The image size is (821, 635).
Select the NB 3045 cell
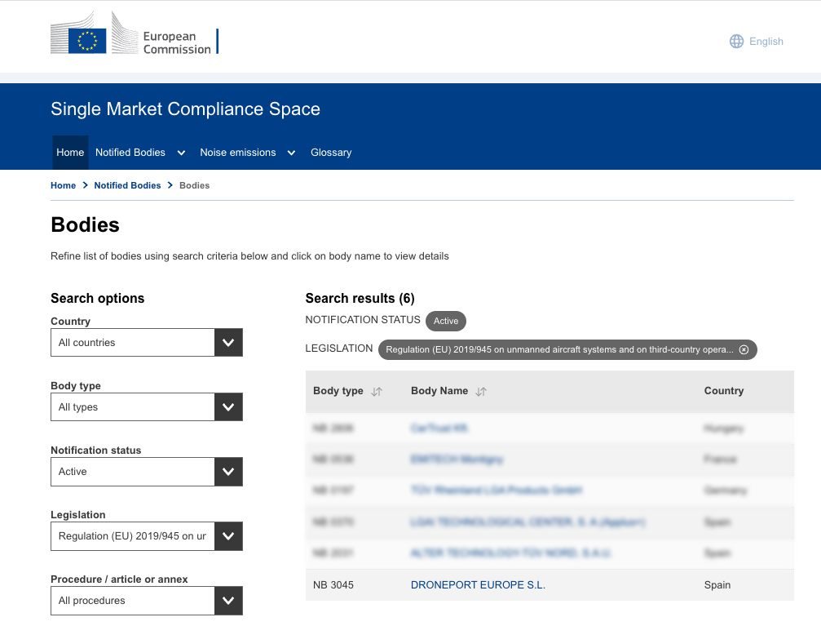[x=333, y=584]
